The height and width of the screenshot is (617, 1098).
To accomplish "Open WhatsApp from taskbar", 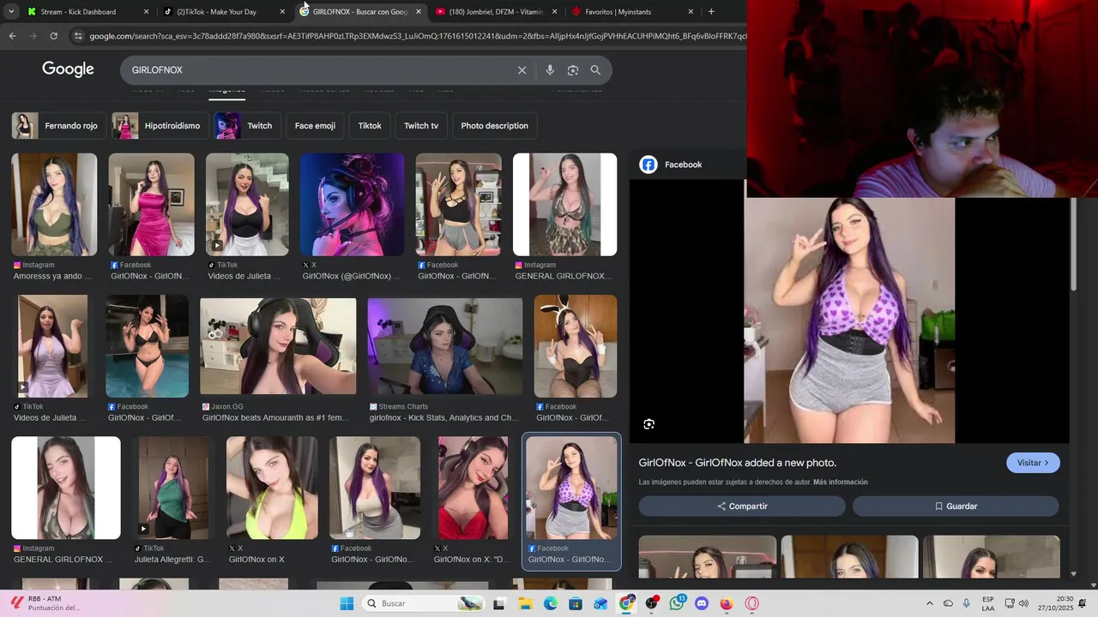I will pyautogui.click(x=677, y=603).
